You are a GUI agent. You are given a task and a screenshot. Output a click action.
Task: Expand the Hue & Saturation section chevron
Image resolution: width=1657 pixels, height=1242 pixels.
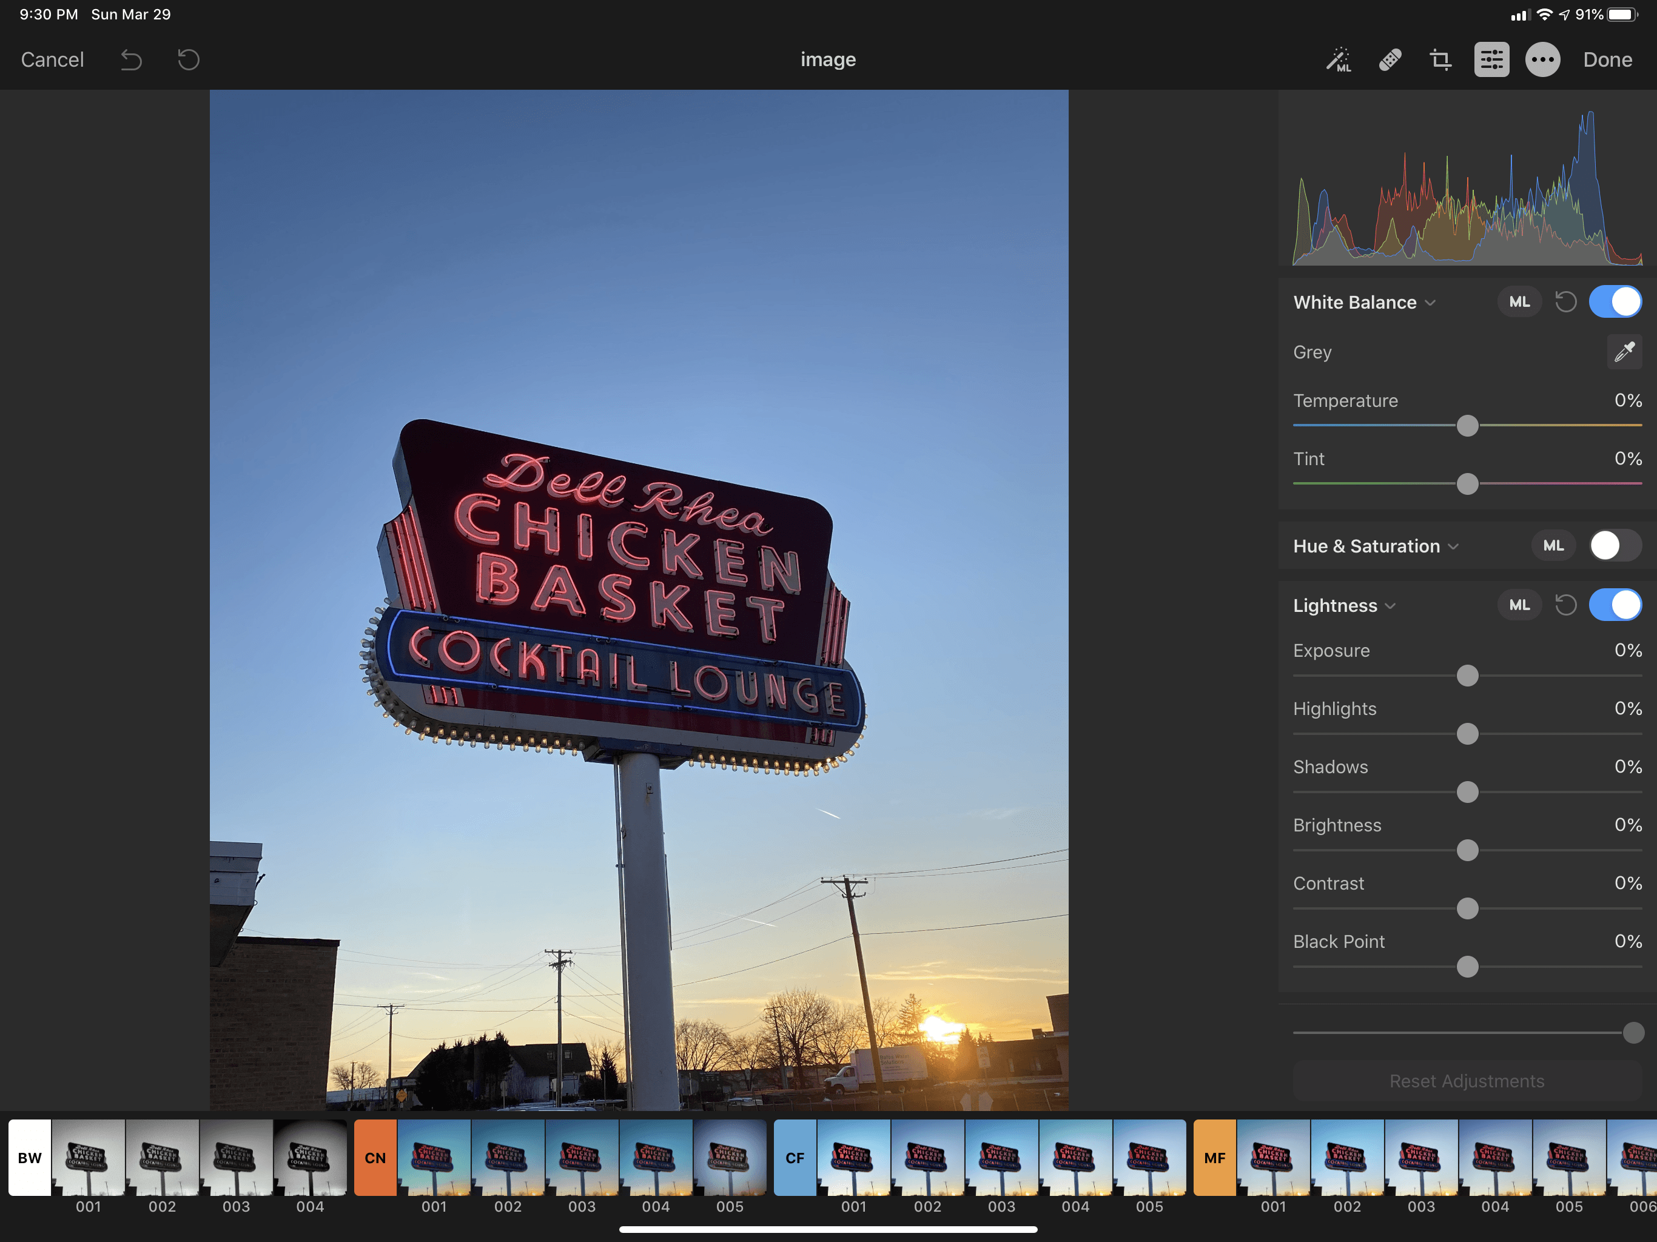click(1453, 547)
